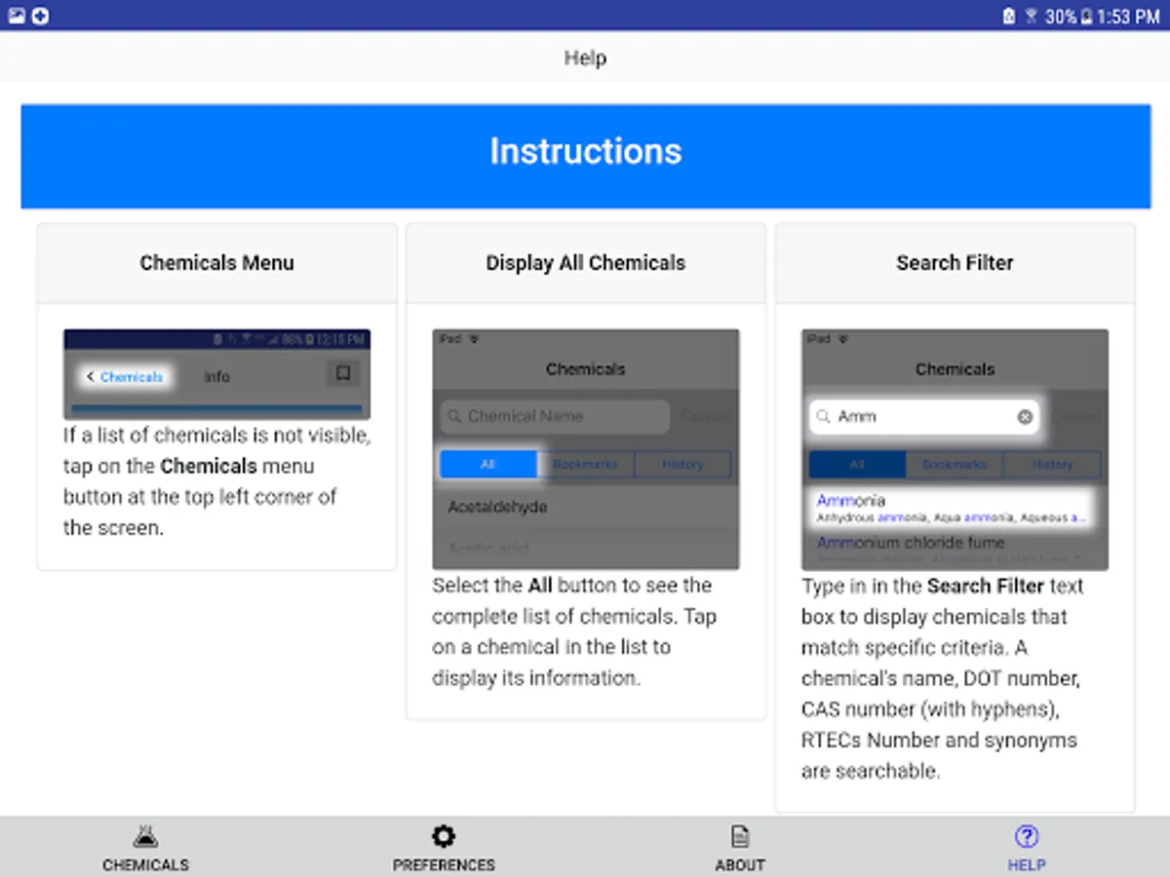
Task: Tap the Instructions blue banner
Action: (x=585, y=156)
